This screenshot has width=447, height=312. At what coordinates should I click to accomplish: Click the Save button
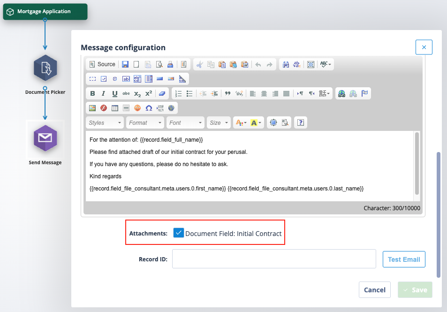(415, 290)
